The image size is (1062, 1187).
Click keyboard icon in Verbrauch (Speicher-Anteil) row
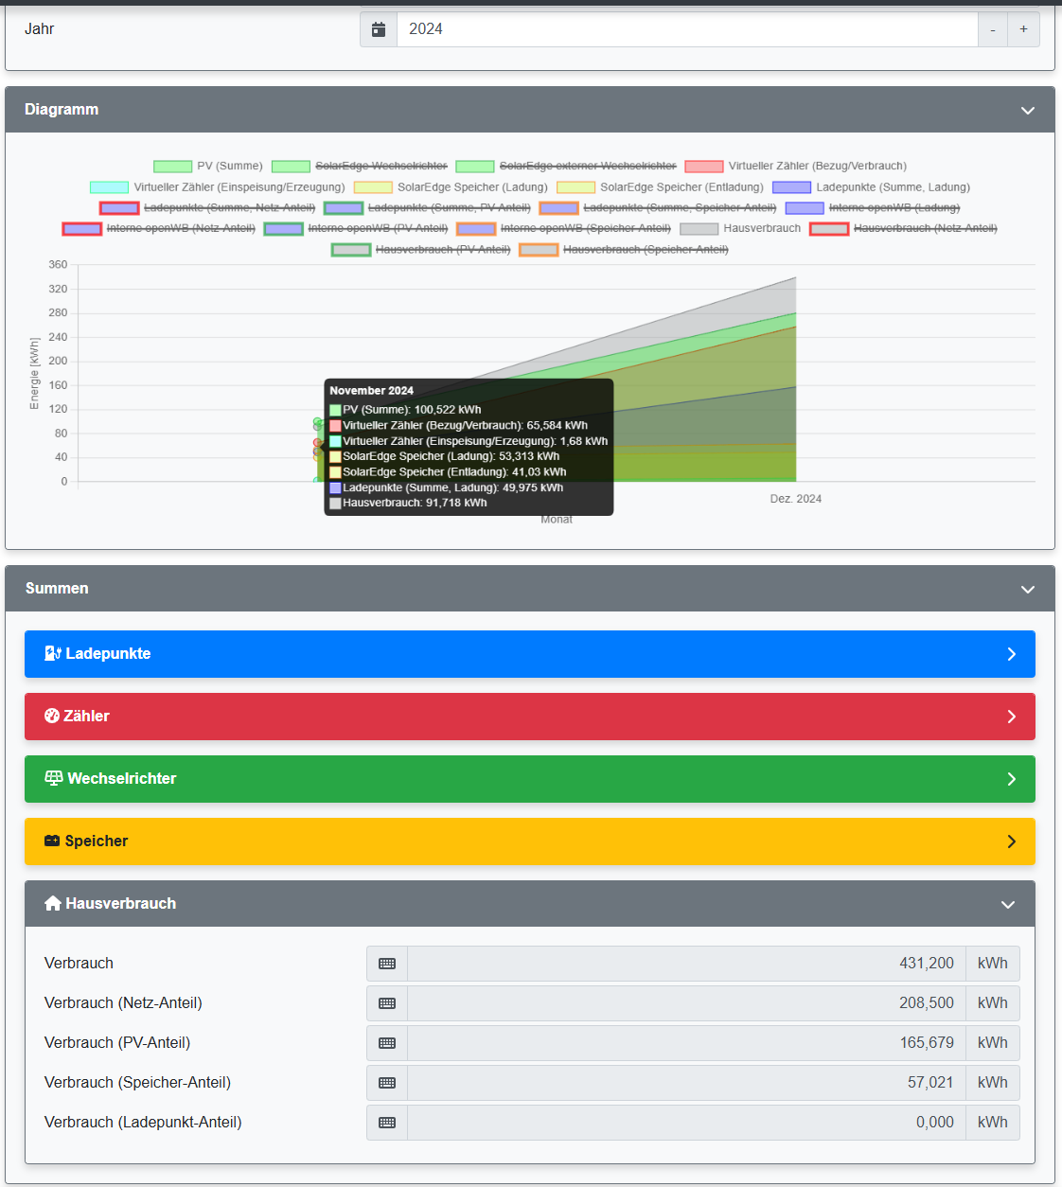coord(387,1083)
